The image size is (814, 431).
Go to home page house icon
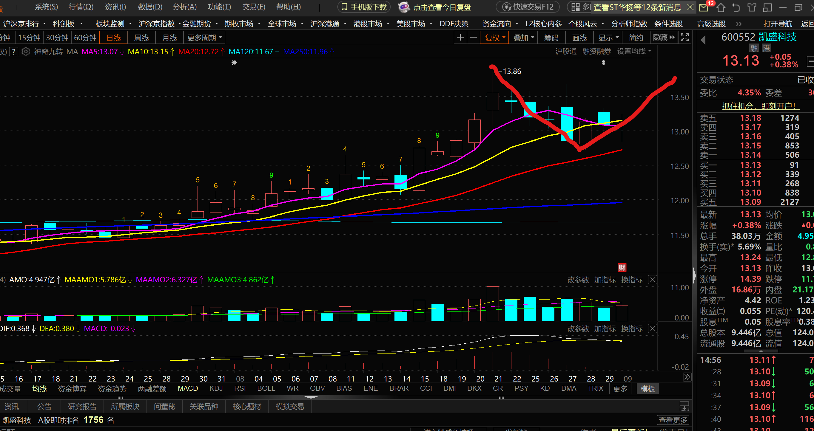coord(721,7)
